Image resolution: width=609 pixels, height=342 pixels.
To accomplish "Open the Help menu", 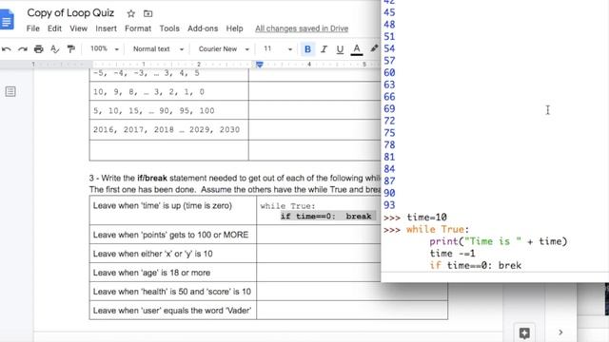I will coord(235,28).
